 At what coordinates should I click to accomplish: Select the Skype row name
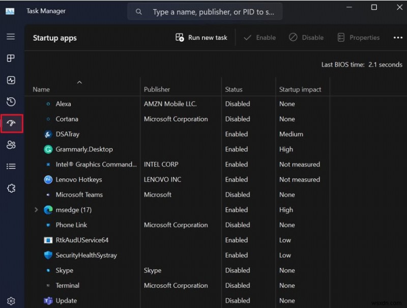[x=65, y=270]
